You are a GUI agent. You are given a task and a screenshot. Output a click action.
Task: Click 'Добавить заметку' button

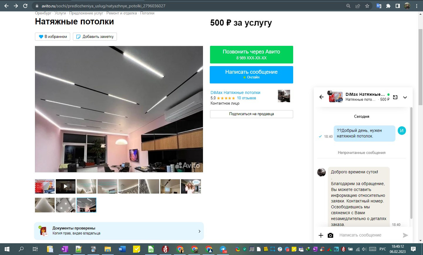[x=95, y=36]
